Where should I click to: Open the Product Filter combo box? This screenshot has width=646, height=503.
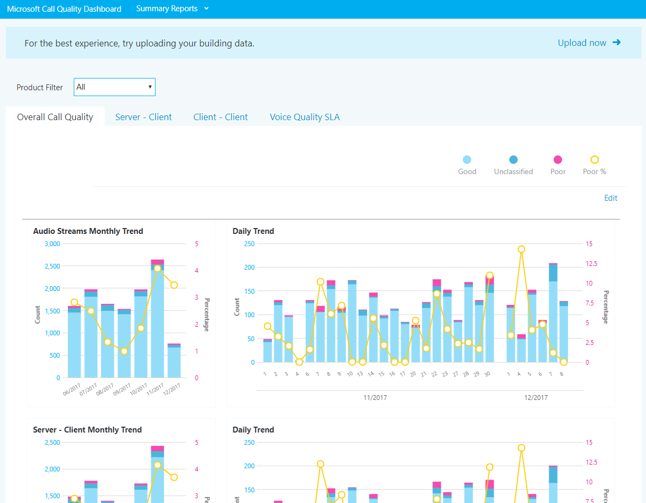tap(114, 87)
